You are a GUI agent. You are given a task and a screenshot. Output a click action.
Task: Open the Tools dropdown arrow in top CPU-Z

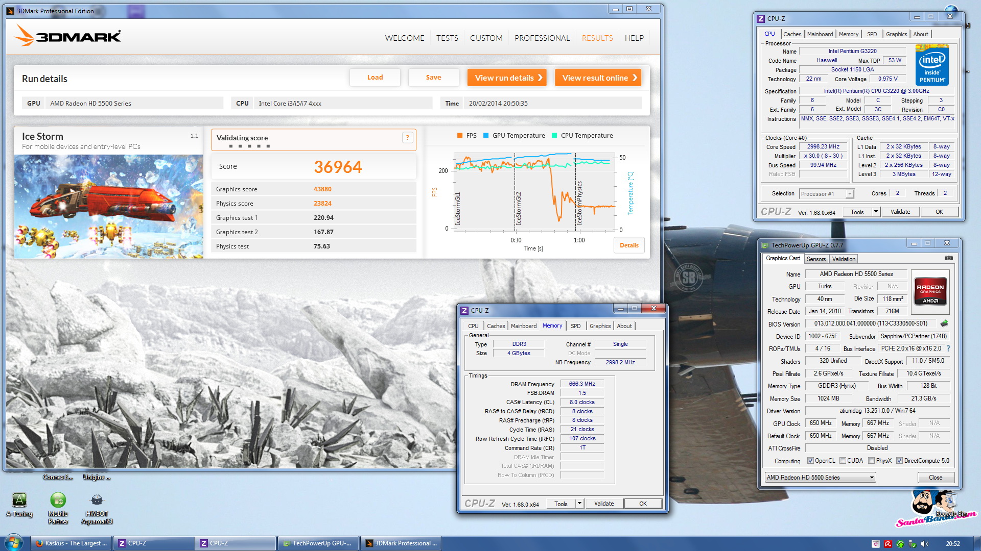tap(876, 212)
